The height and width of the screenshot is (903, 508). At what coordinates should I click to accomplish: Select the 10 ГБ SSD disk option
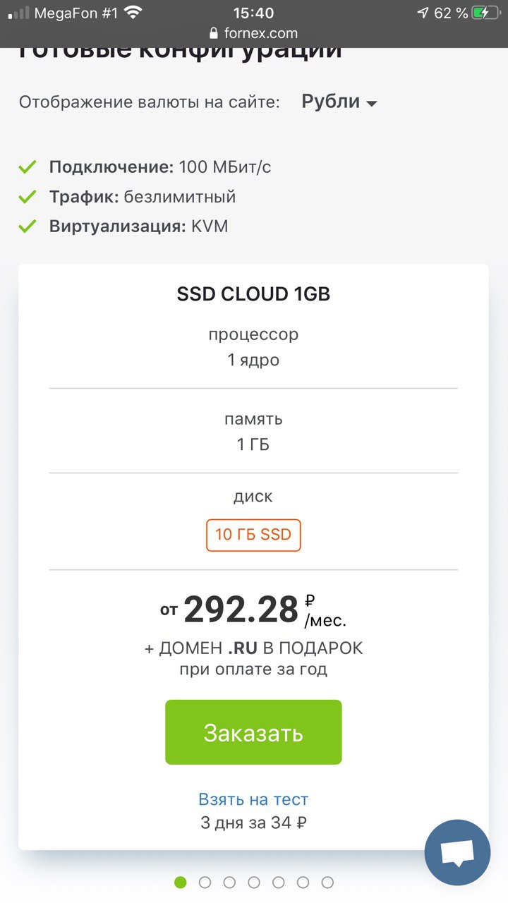253,535
